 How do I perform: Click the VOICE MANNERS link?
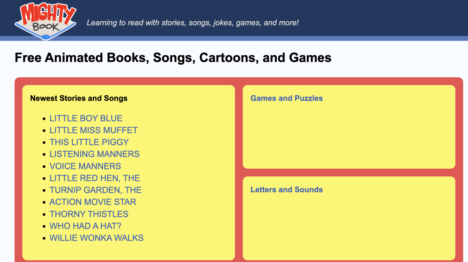[x=85, y=166]
